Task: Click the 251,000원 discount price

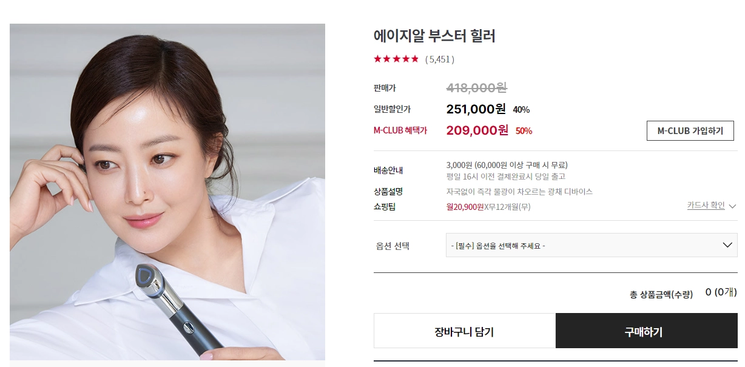Action: point(476,109)
